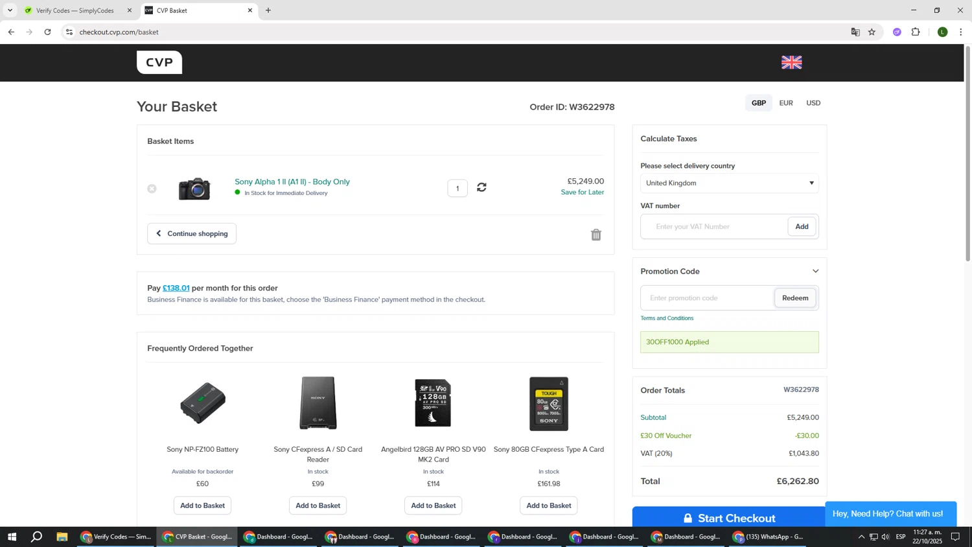Switch to Verify Codes — SimplyCodes tab
The height and width of the screenshot is (547, 972).
coord(76,10)
